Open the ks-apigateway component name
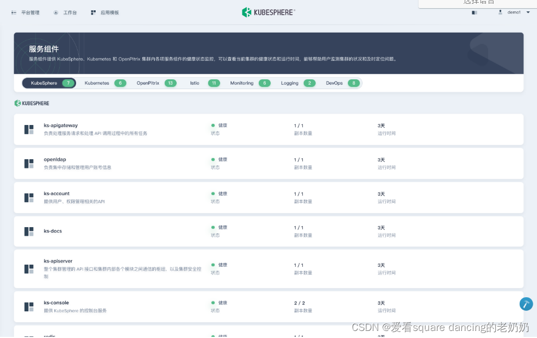This screenshot has height=338, width=537. 61,126
